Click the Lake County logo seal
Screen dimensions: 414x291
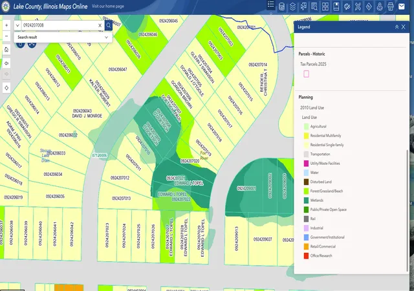coord(6,6)
